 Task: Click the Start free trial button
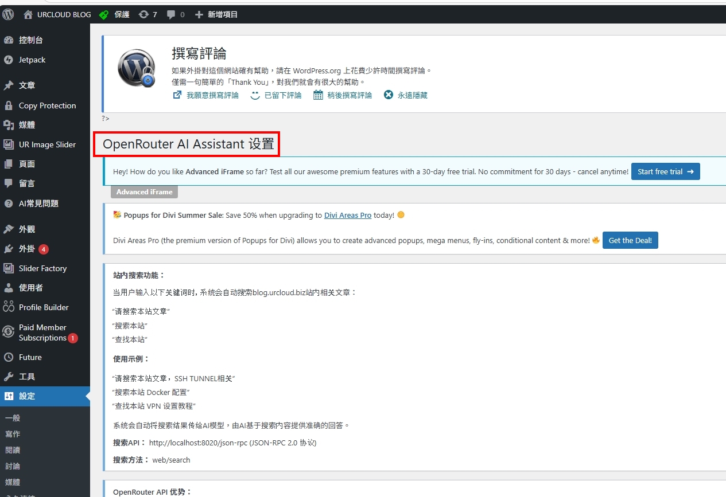(x=666, y=171)
